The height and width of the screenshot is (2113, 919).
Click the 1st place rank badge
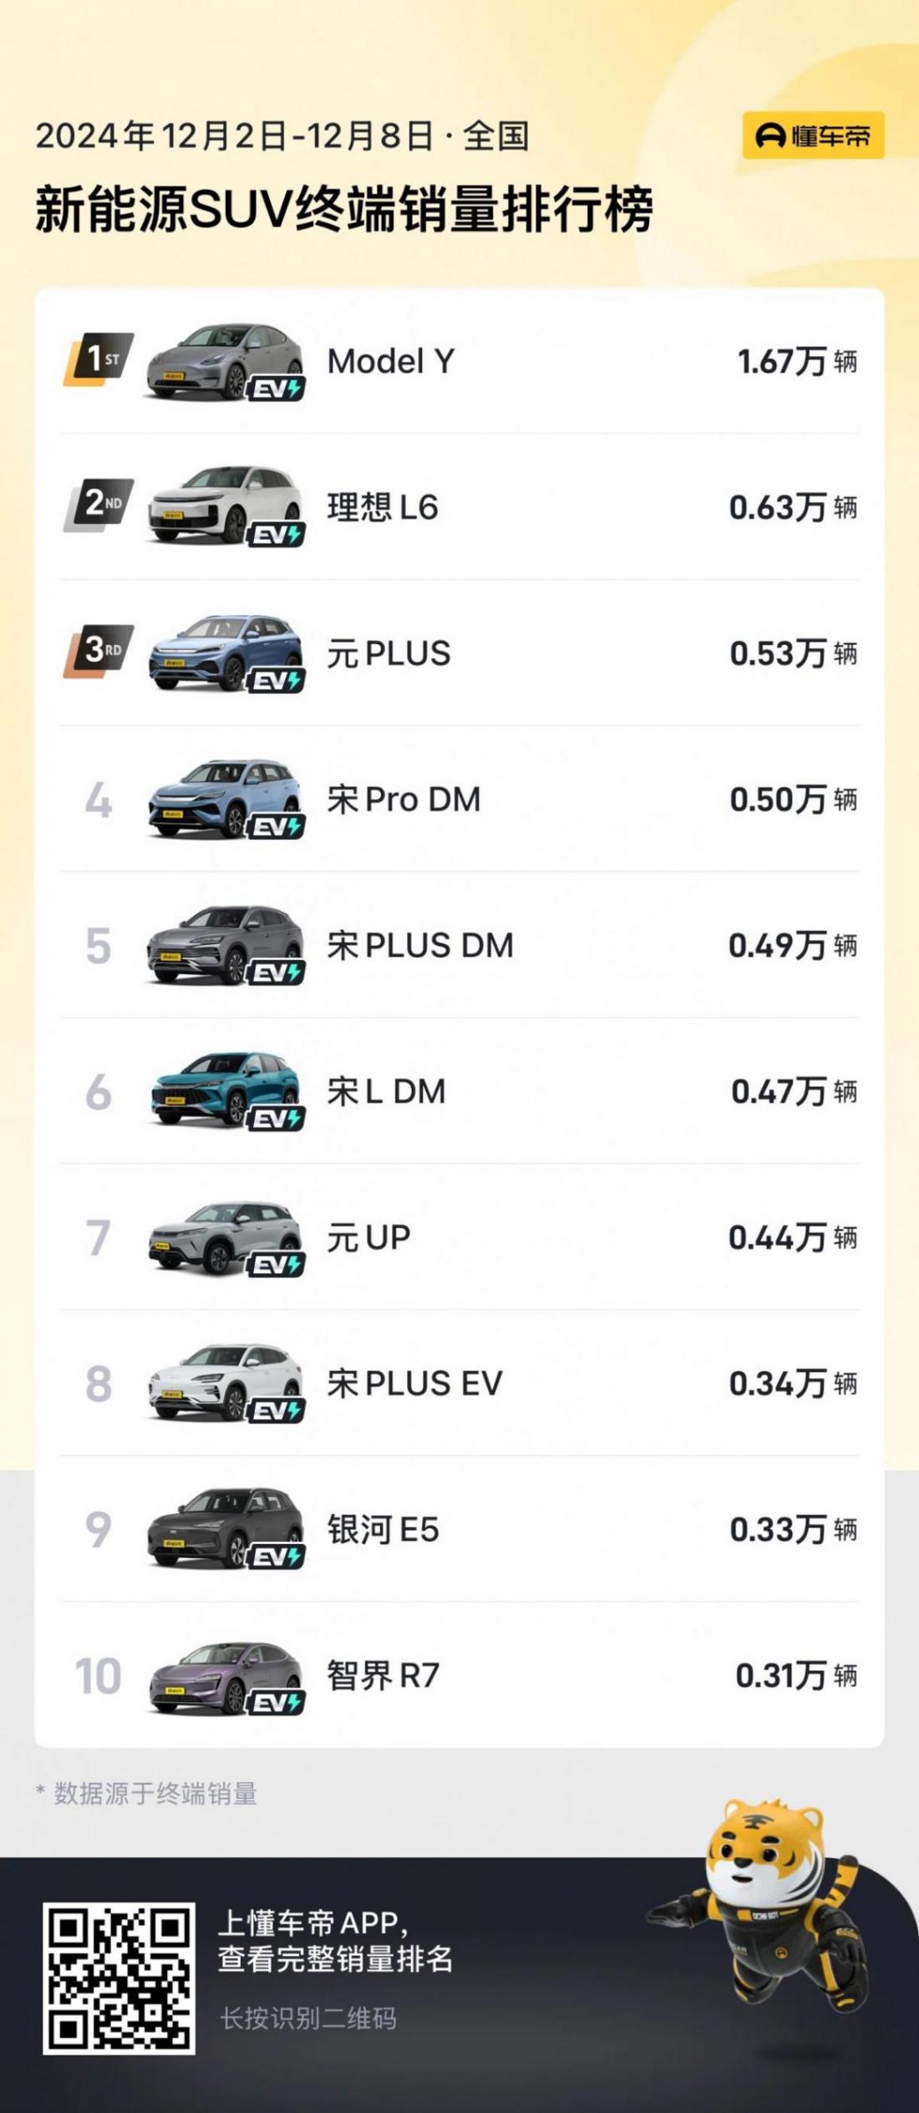(x=99, y=360)
